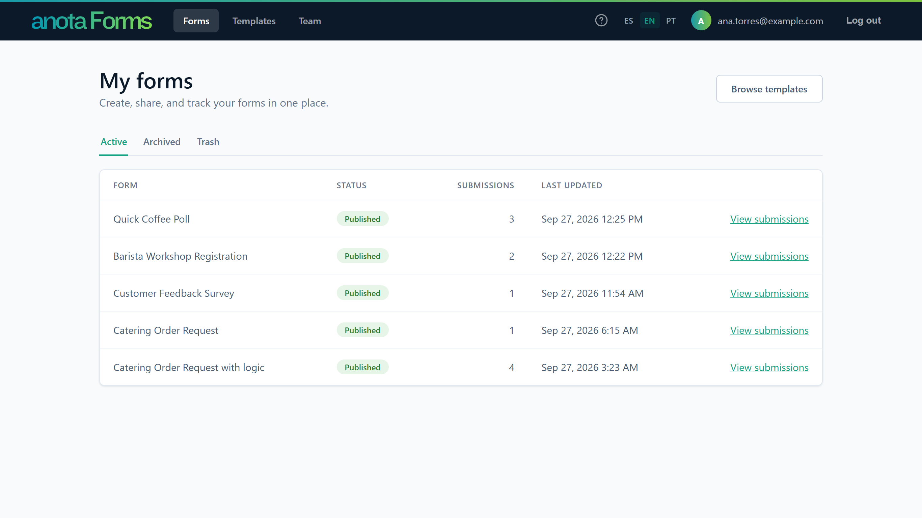
Task: Log out of the account
Action: (863, 20)
